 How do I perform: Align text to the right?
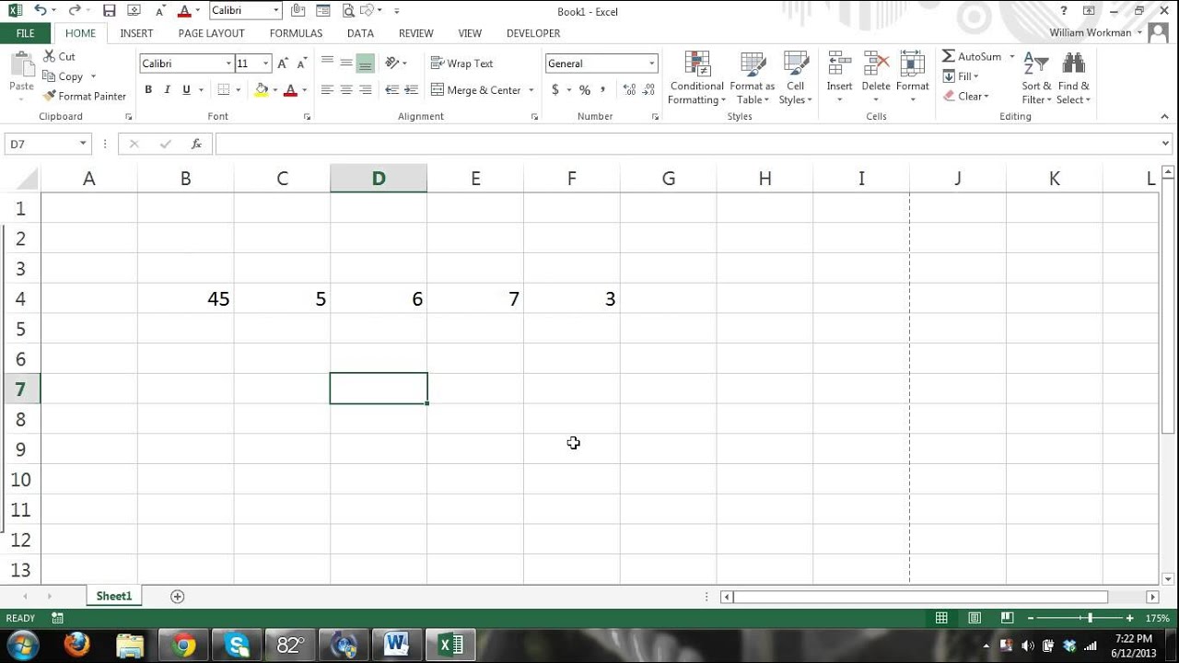click(x=366, y=89)
